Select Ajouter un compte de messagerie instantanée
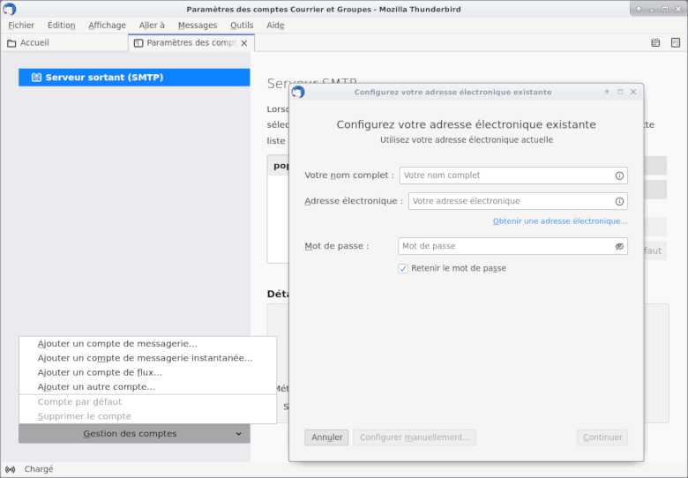The height and width of the screenshot is (478, 688). (147, 358)
